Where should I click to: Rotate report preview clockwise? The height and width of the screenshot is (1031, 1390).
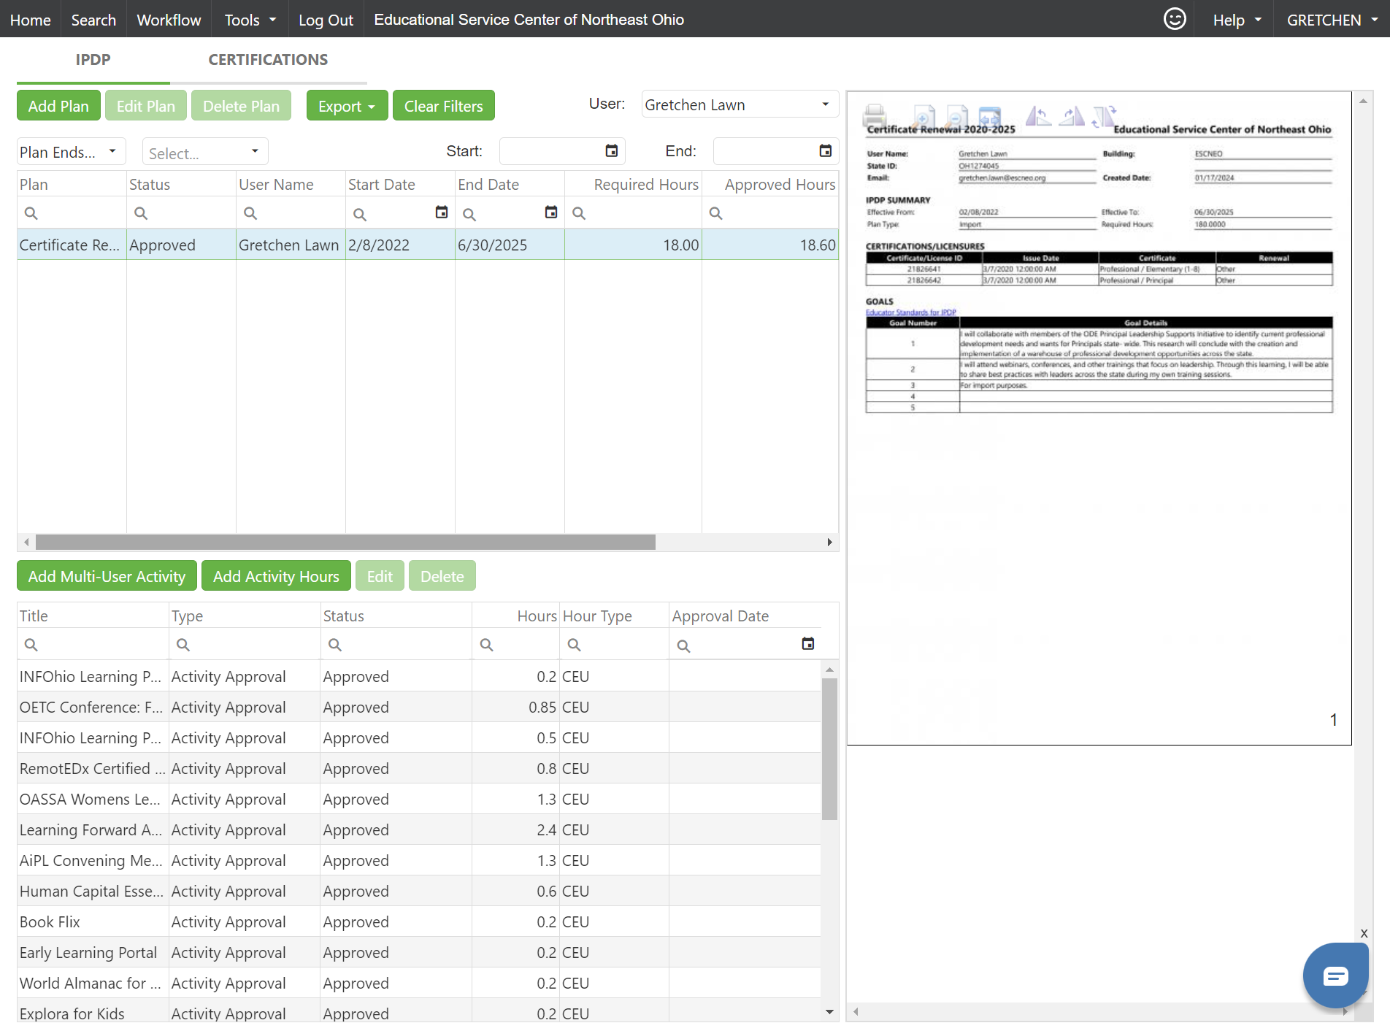(1072, 115)
